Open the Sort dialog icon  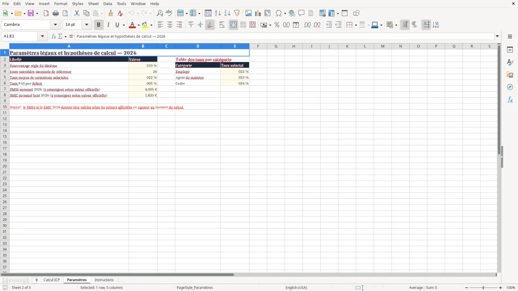[208, 13]
